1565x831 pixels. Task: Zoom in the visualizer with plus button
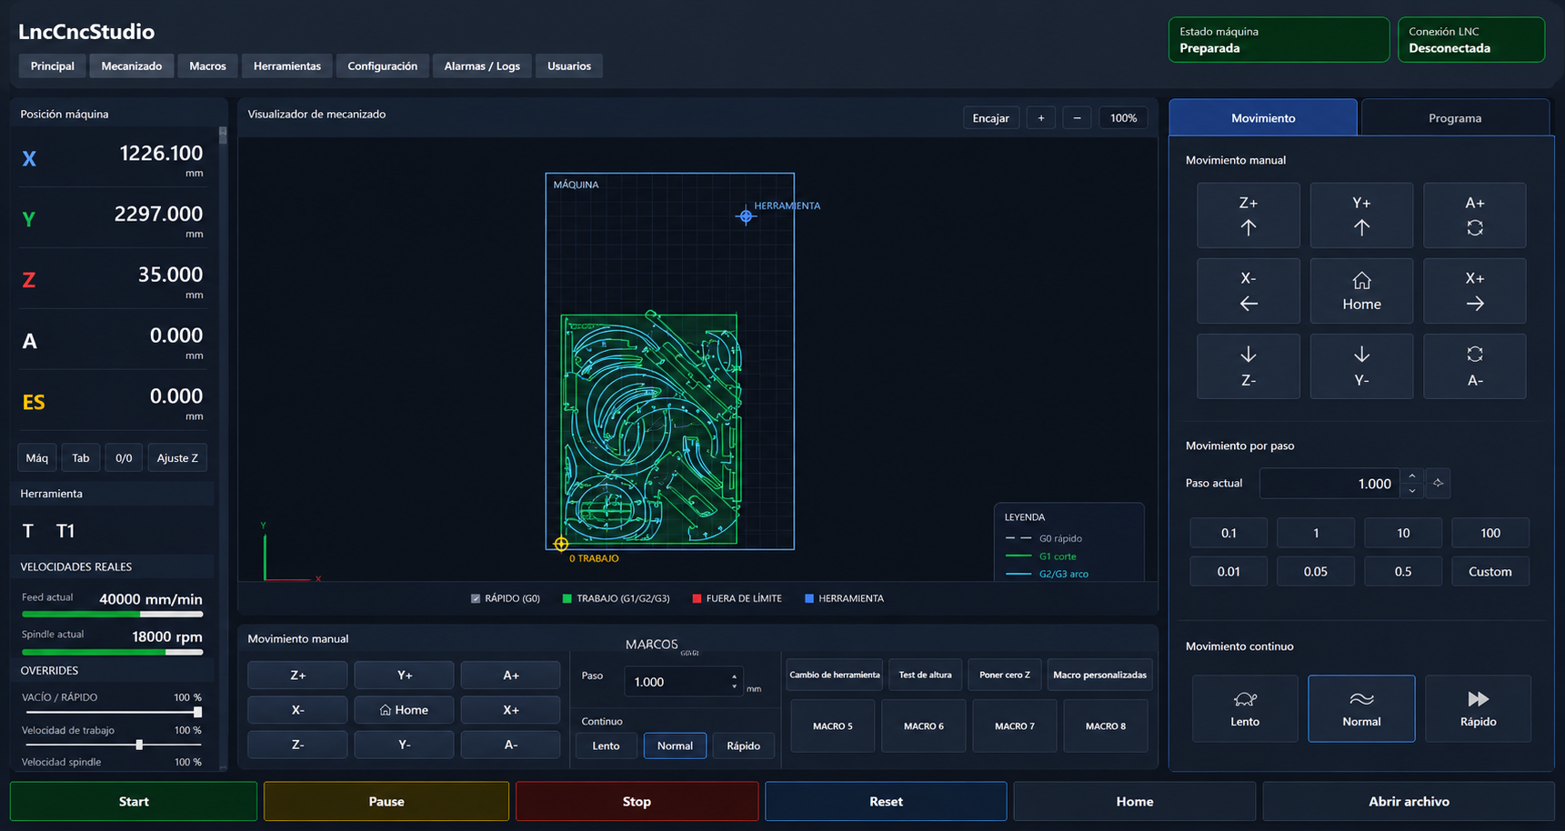pos(1041,118)
